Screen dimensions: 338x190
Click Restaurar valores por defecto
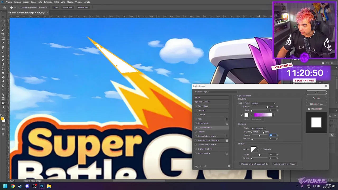[x=284, y=164]
